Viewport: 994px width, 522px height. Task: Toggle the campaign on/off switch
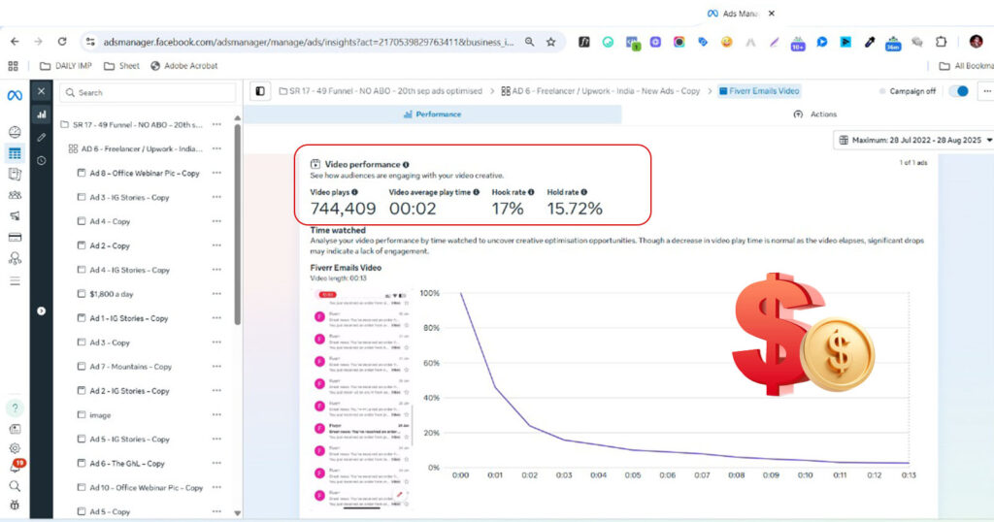coord(959,91)
